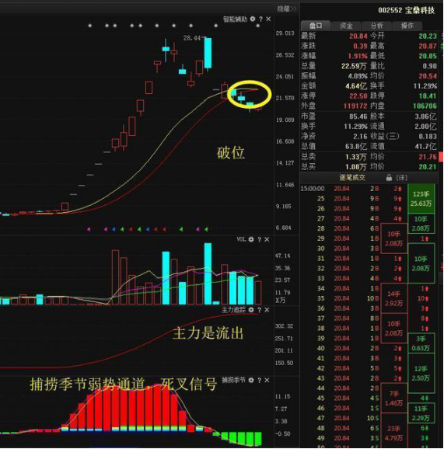Click the 市盈 value 85.46
444x449 pixels.
point(358,117)
